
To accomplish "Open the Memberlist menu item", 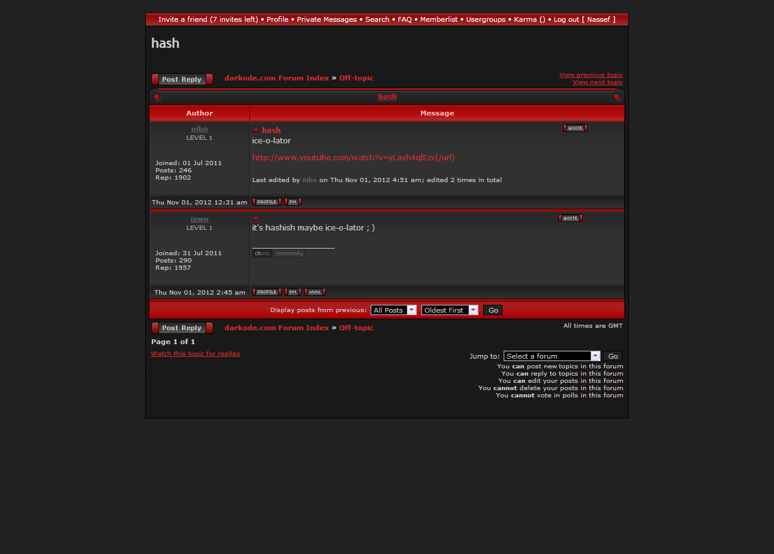I will (438, 19).
